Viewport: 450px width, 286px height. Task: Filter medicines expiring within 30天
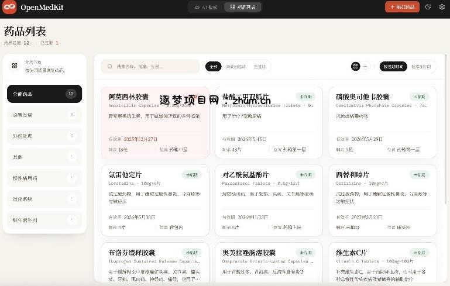point(235,67)
